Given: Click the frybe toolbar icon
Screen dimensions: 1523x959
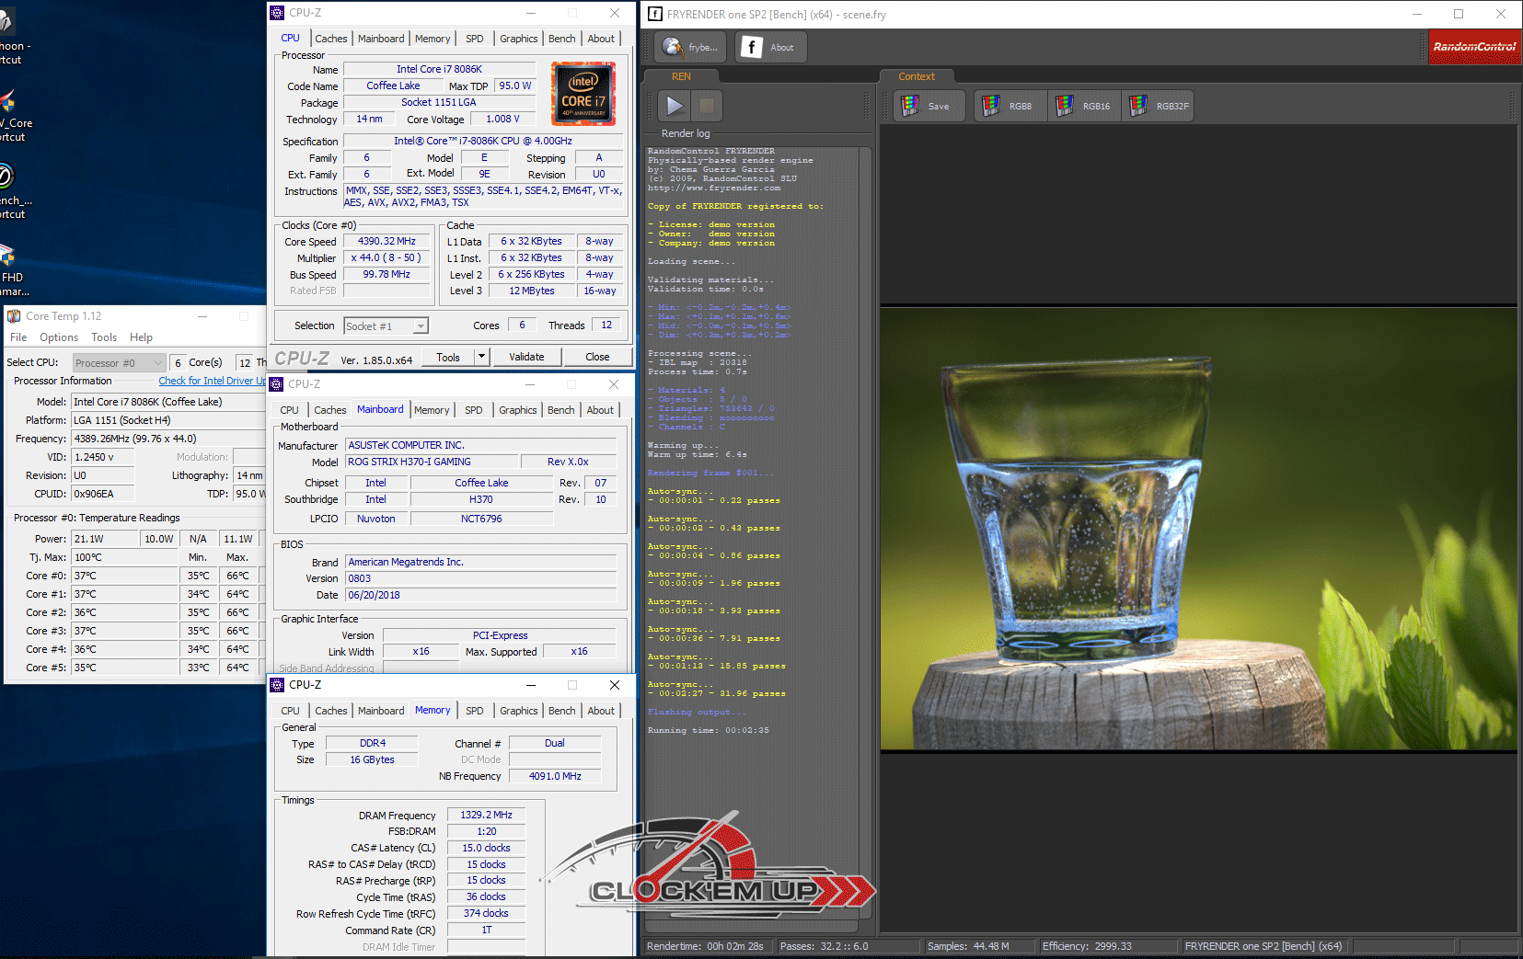Looking at the screenshot, I should point(691,48).
